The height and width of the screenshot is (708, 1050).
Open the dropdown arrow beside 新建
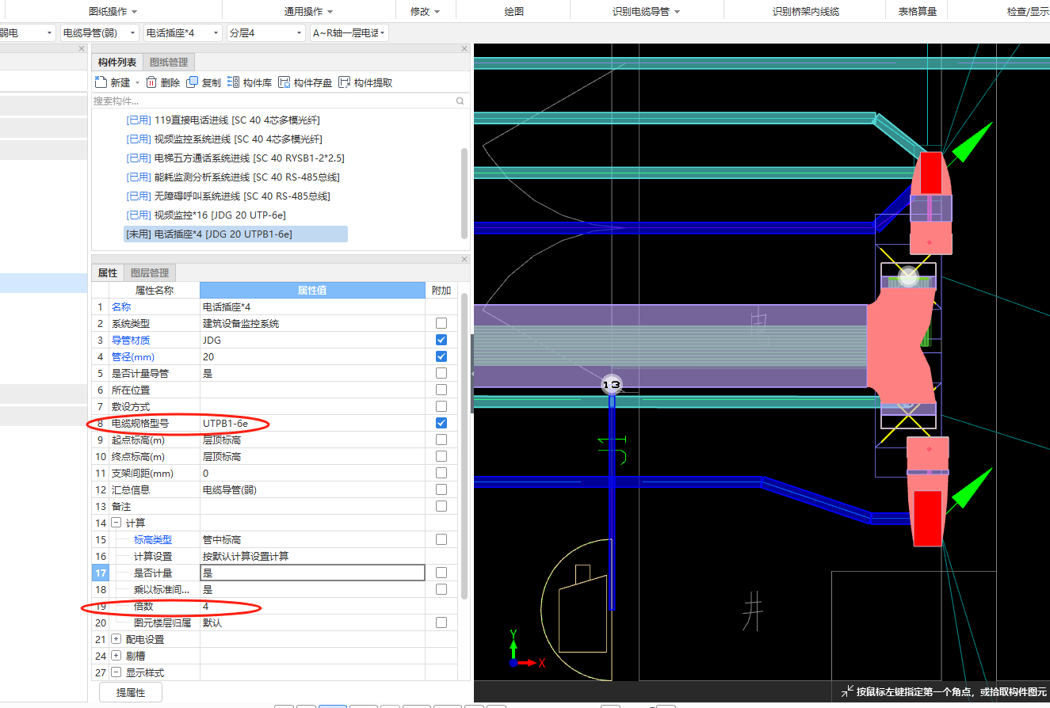137,83
